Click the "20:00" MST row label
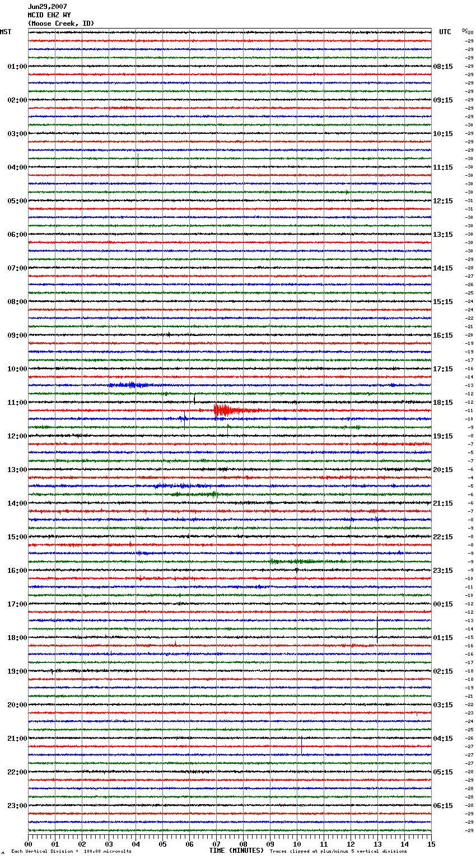The height and width of the screenshot is (859, 476). pos(17,705)
